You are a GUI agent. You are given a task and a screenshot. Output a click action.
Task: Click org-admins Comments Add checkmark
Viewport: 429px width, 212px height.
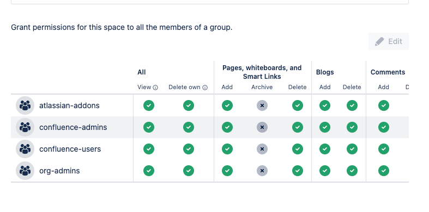[x=384, y=171]
